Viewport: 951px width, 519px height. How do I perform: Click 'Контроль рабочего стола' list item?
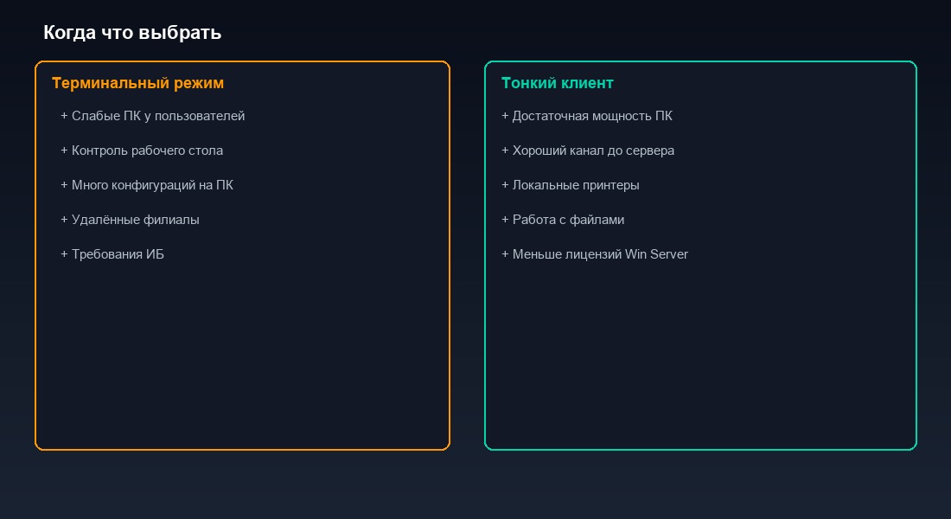pos(147,151)
